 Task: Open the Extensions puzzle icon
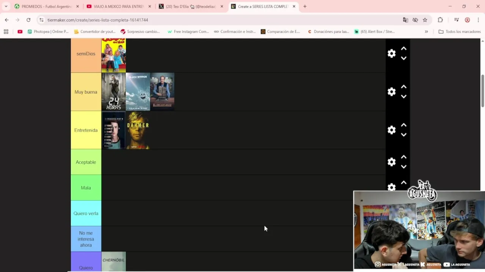440,20
